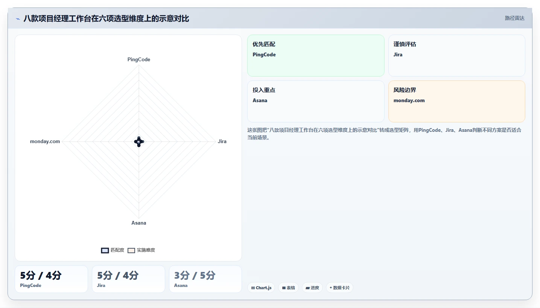Select the 表格 tag chip
This screenshot has width=540, height=308.
288,288
